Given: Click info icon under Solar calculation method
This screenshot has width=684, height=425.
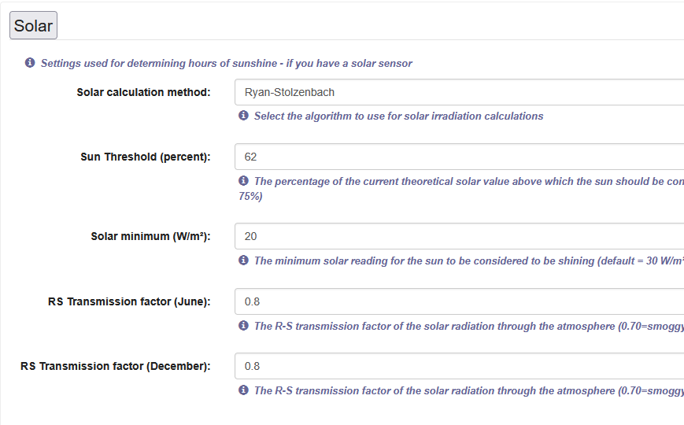Looking at the screenshot, I should (243, 116).
